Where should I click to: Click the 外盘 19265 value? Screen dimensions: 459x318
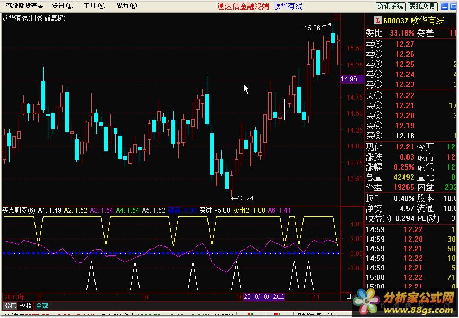click(x=404, y=187)
